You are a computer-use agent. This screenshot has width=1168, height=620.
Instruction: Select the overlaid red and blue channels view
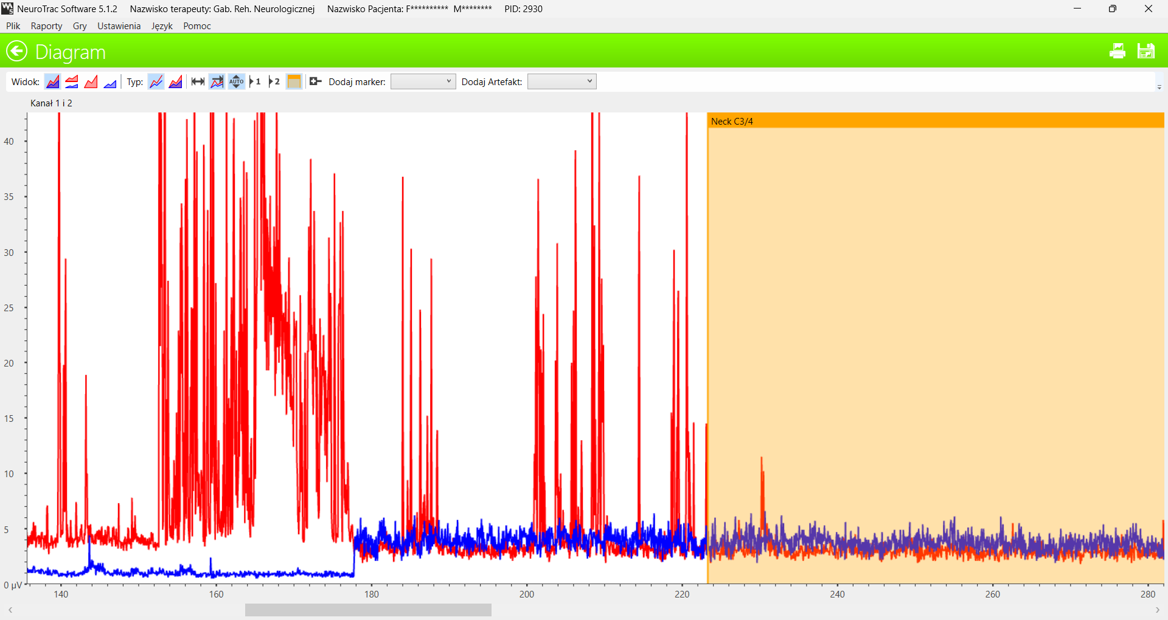point(53,82)
